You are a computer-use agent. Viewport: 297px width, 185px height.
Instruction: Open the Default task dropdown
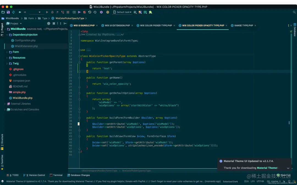(123, 12)
